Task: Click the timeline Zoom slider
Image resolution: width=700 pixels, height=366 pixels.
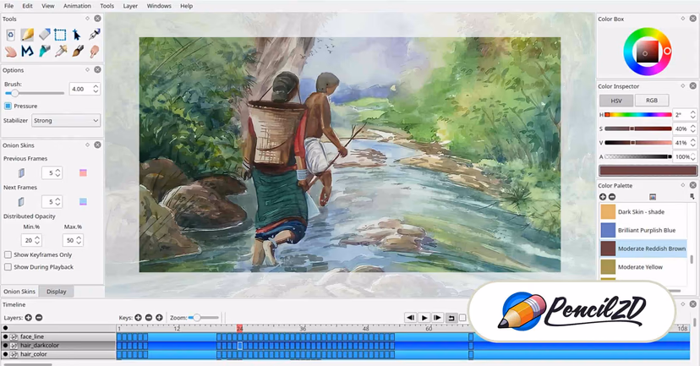Action: [204, 318]
